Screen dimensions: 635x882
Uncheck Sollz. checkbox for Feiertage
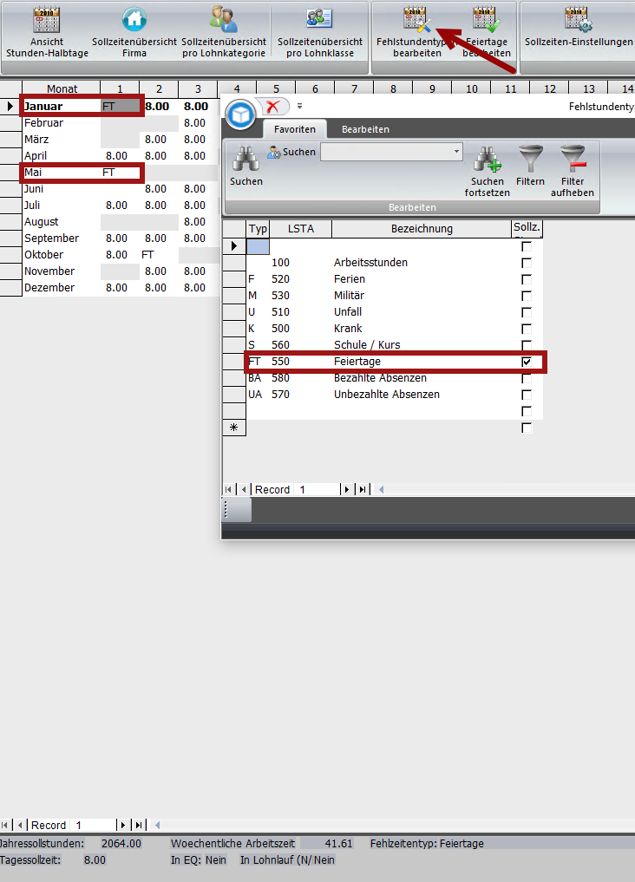527,362
